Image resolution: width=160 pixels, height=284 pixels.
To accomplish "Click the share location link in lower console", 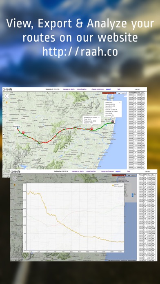I will tap(91, 171).
